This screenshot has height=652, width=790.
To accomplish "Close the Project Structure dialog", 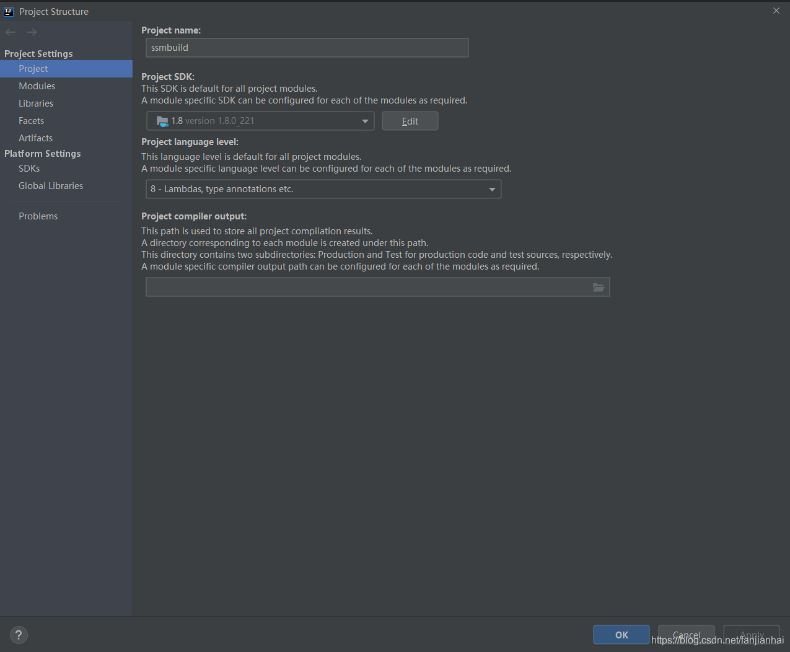I will pyautogui.click(x=776, y=11).
